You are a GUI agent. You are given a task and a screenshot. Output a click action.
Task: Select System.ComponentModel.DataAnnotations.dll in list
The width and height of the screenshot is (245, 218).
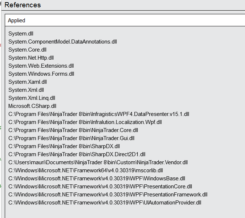coord(62,42)
